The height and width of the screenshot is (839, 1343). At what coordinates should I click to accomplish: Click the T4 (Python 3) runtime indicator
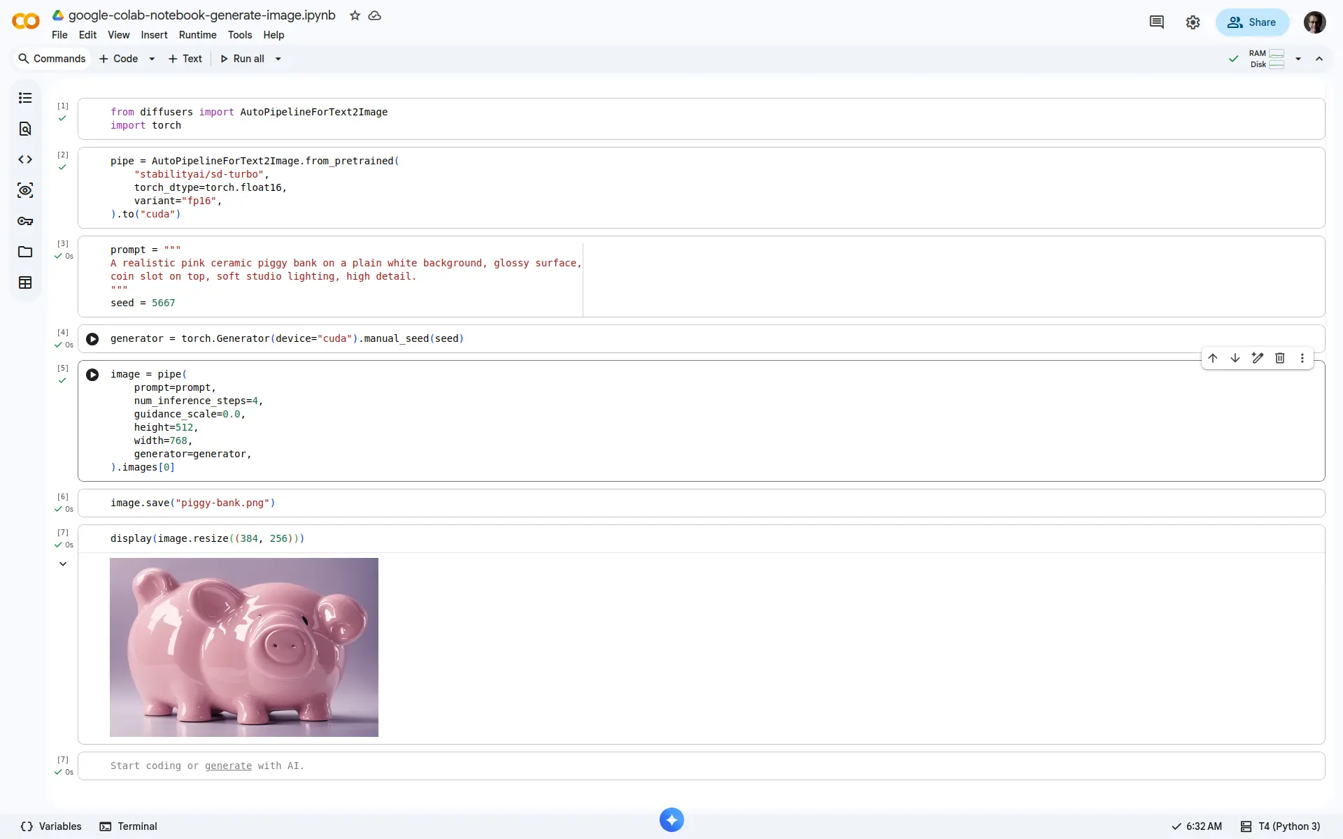[1281, 826]
